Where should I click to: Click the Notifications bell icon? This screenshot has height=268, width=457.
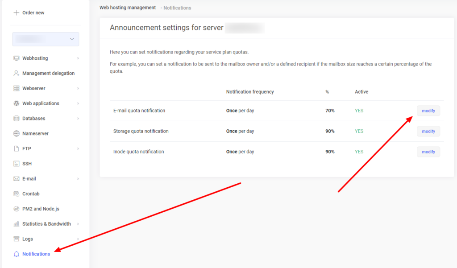(17, 254)
